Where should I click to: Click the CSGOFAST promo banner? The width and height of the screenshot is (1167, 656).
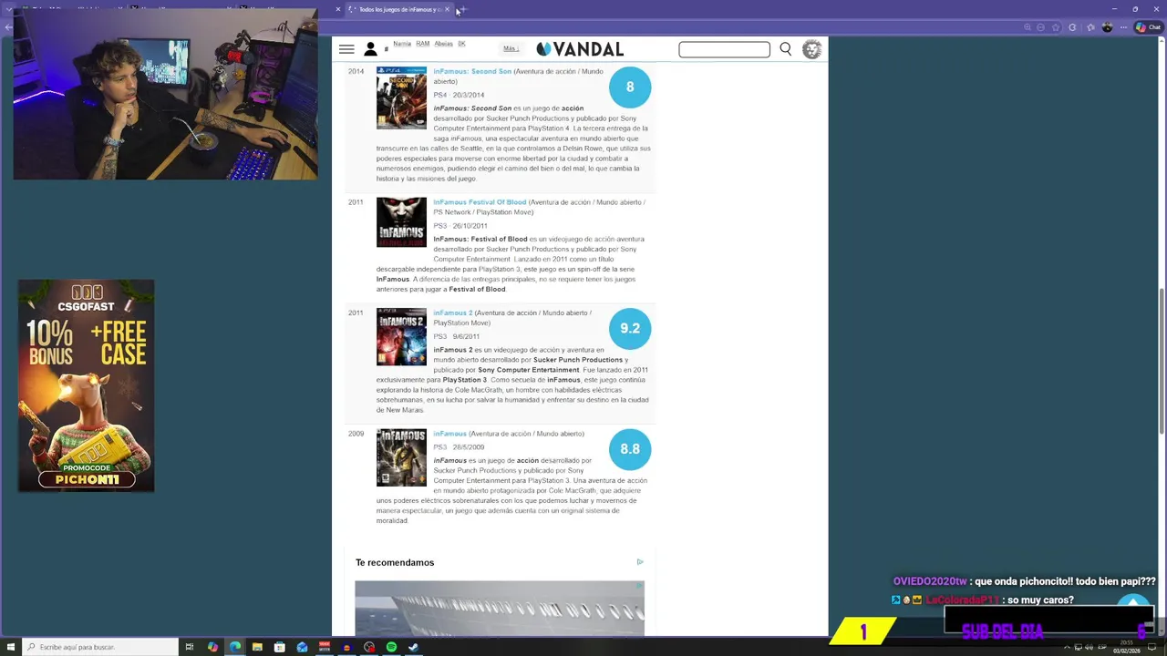[86, 385]
